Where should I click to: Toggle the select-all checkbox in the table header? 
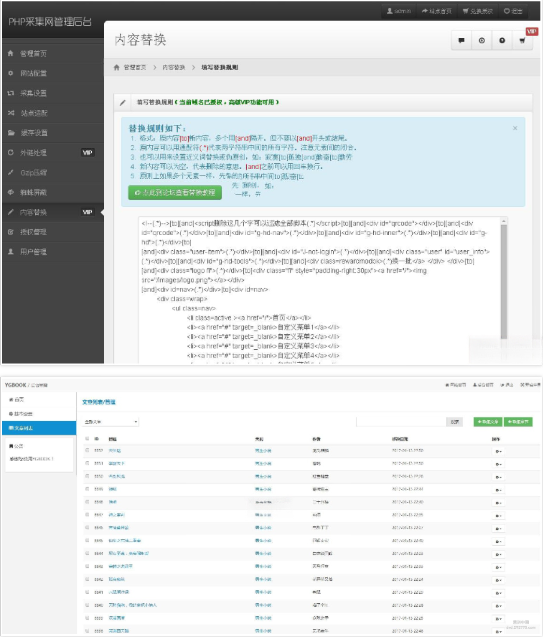(x=87, y=439)
